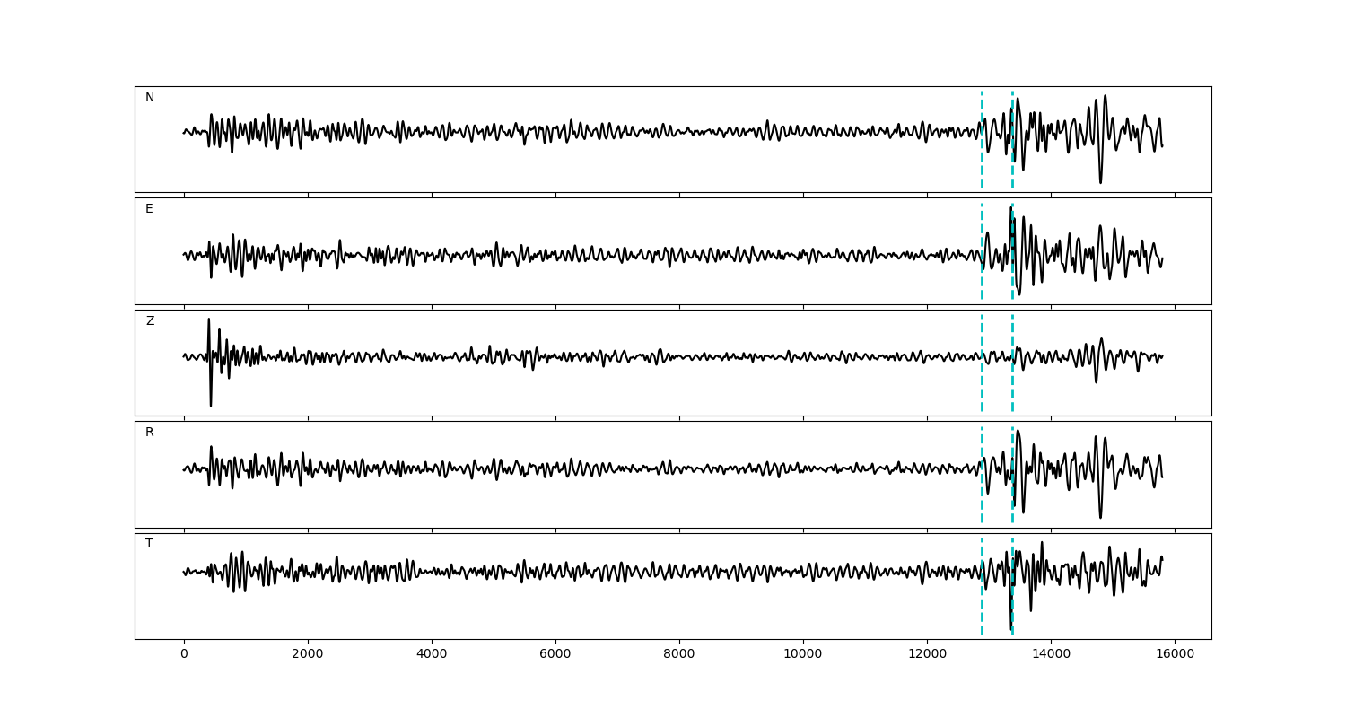Viewport: 1346px width, 718px height.
Task: Click the x-axis tick label 2000
Action: (x=308, y=654)
